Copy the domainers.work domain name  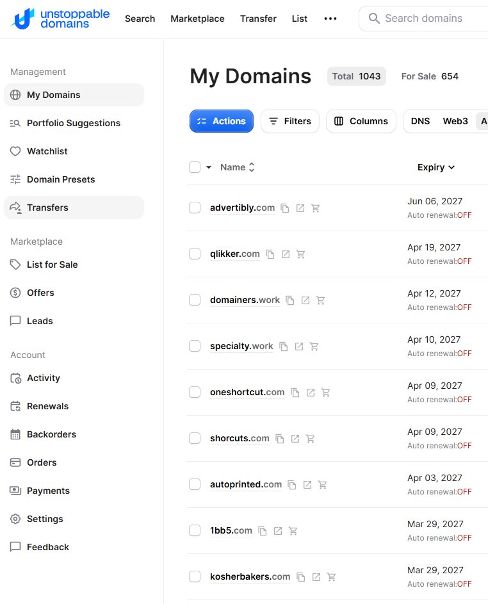tap(290, 300)
